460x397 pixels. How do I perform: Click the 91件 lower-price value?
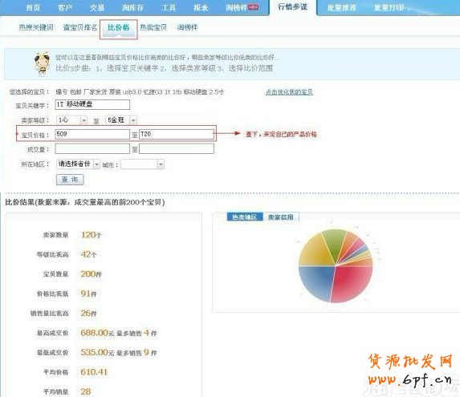point(88,294)
